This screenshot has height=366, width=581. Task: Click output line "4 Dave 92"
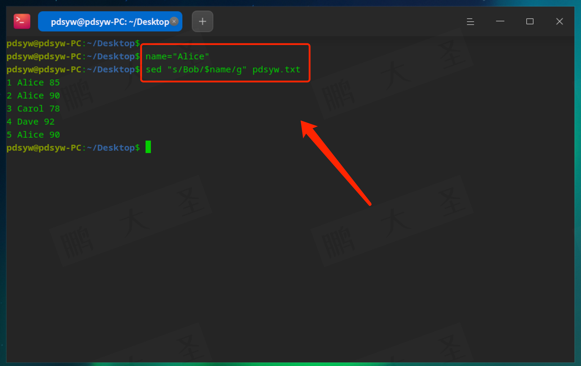tap(31, 122)
